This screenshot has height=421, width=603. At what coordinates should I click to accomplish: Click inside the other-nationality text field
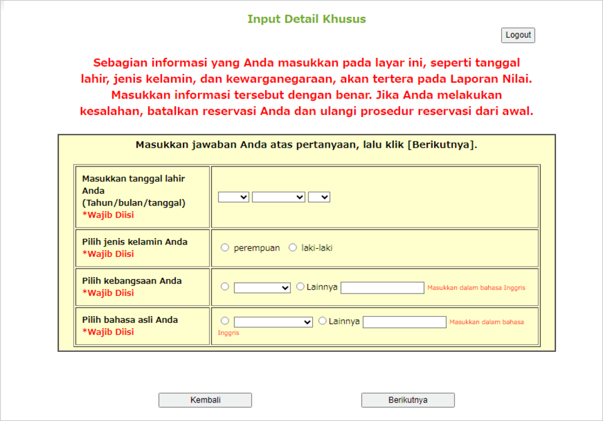pyautogui.click(x=382, y=287)
